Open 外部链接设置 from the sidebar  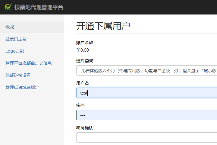pos(18,75)
